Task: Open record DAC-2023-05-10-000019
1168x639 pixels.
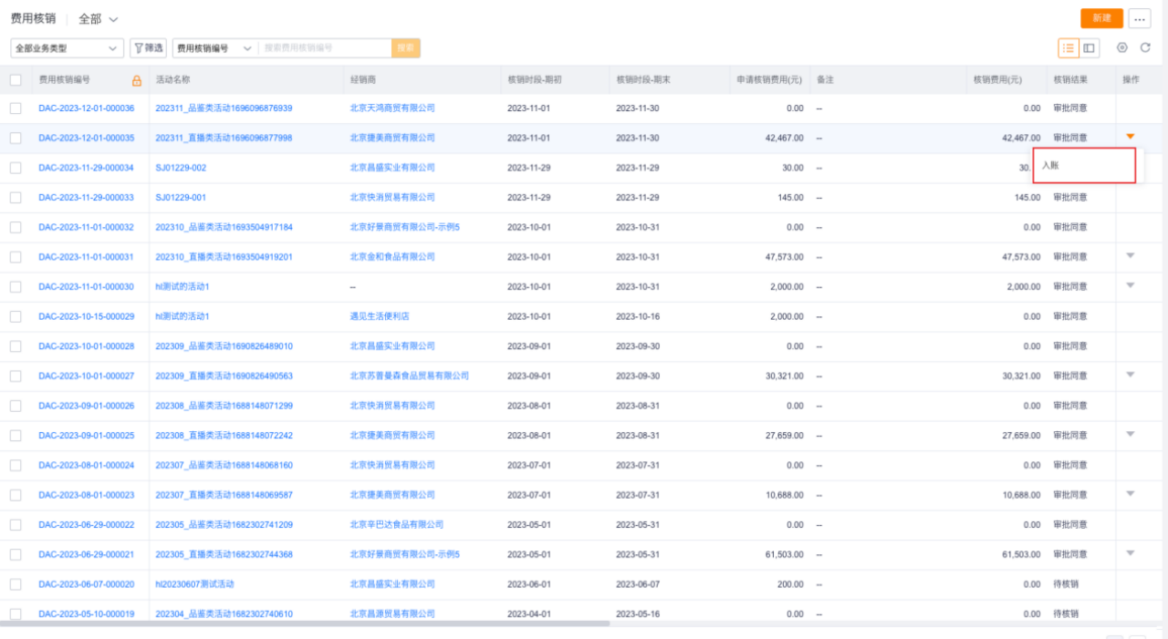Action: click(x=87, y=613)
